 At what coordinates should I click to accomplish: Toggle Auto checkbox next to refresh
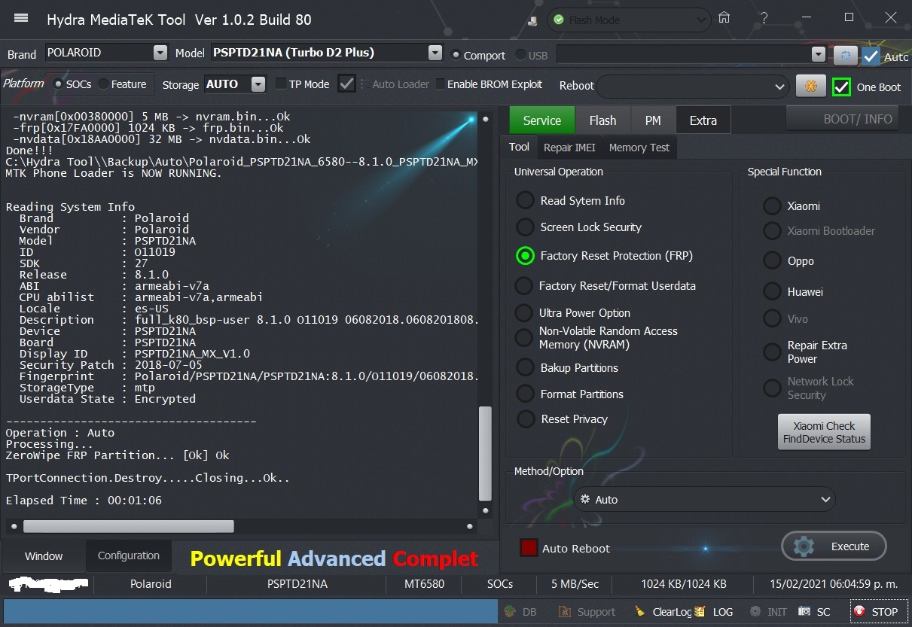point(871,56)
